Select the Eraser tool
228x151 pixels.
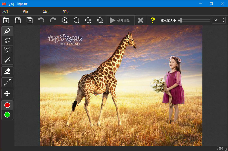(7, 71)
